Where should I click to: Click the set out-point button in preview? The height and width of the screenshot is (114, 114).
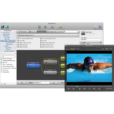point(99,89)
